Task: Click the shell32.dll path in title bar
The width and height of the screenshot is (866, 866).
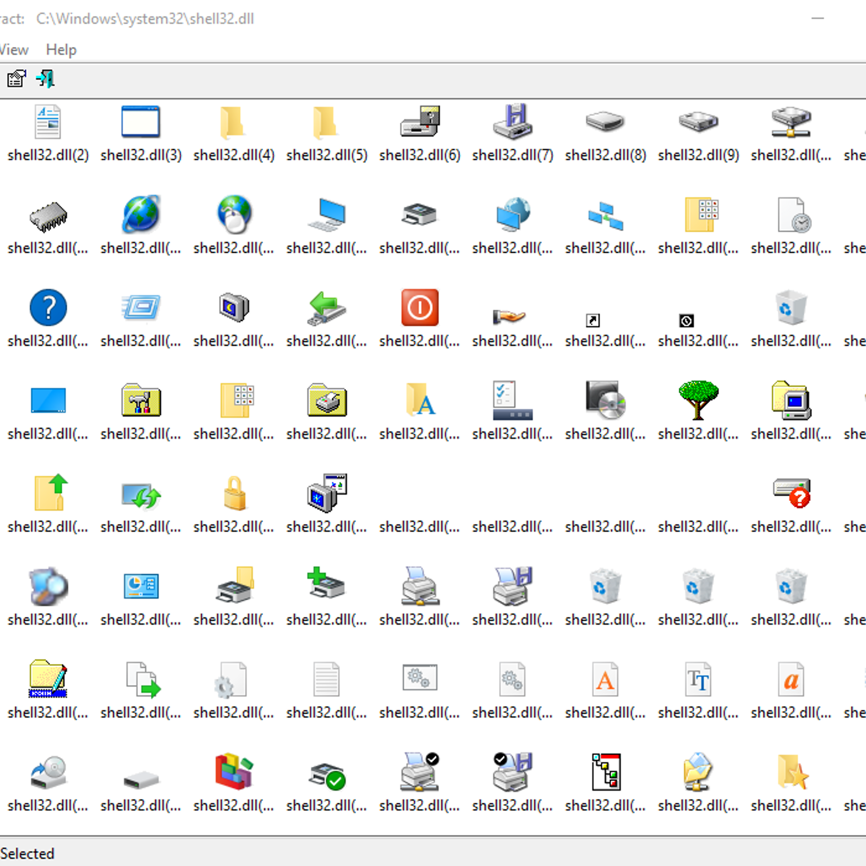Action: [145, 18]
